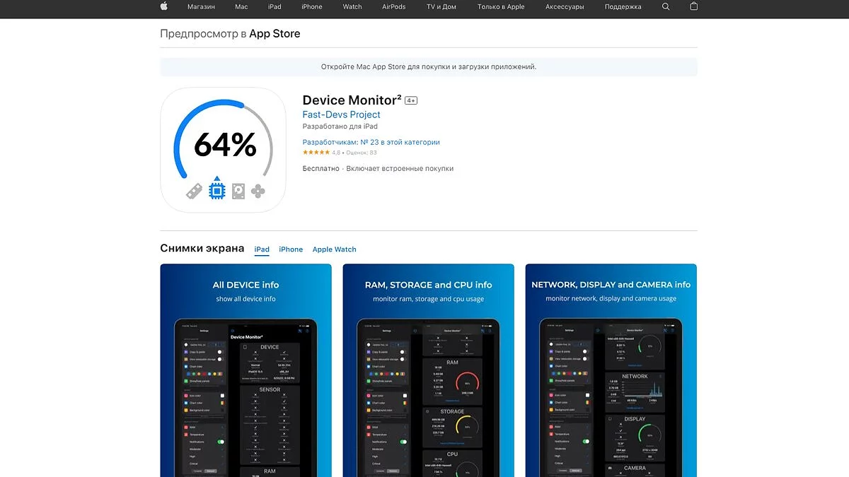Open search with the magnifying glass icon

pyautogui.click(x=665, y=6)
